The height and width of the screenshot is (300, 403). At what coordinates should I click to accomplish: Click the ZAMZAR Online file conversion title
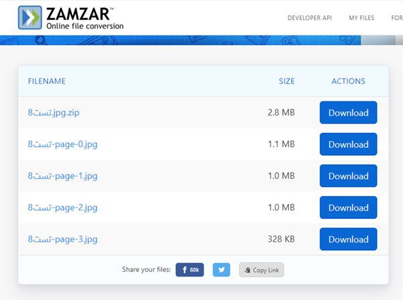click(x=85, y=18)
